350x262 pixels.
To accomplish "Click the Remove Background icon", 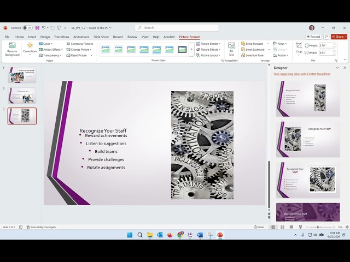I will (12, 49).
